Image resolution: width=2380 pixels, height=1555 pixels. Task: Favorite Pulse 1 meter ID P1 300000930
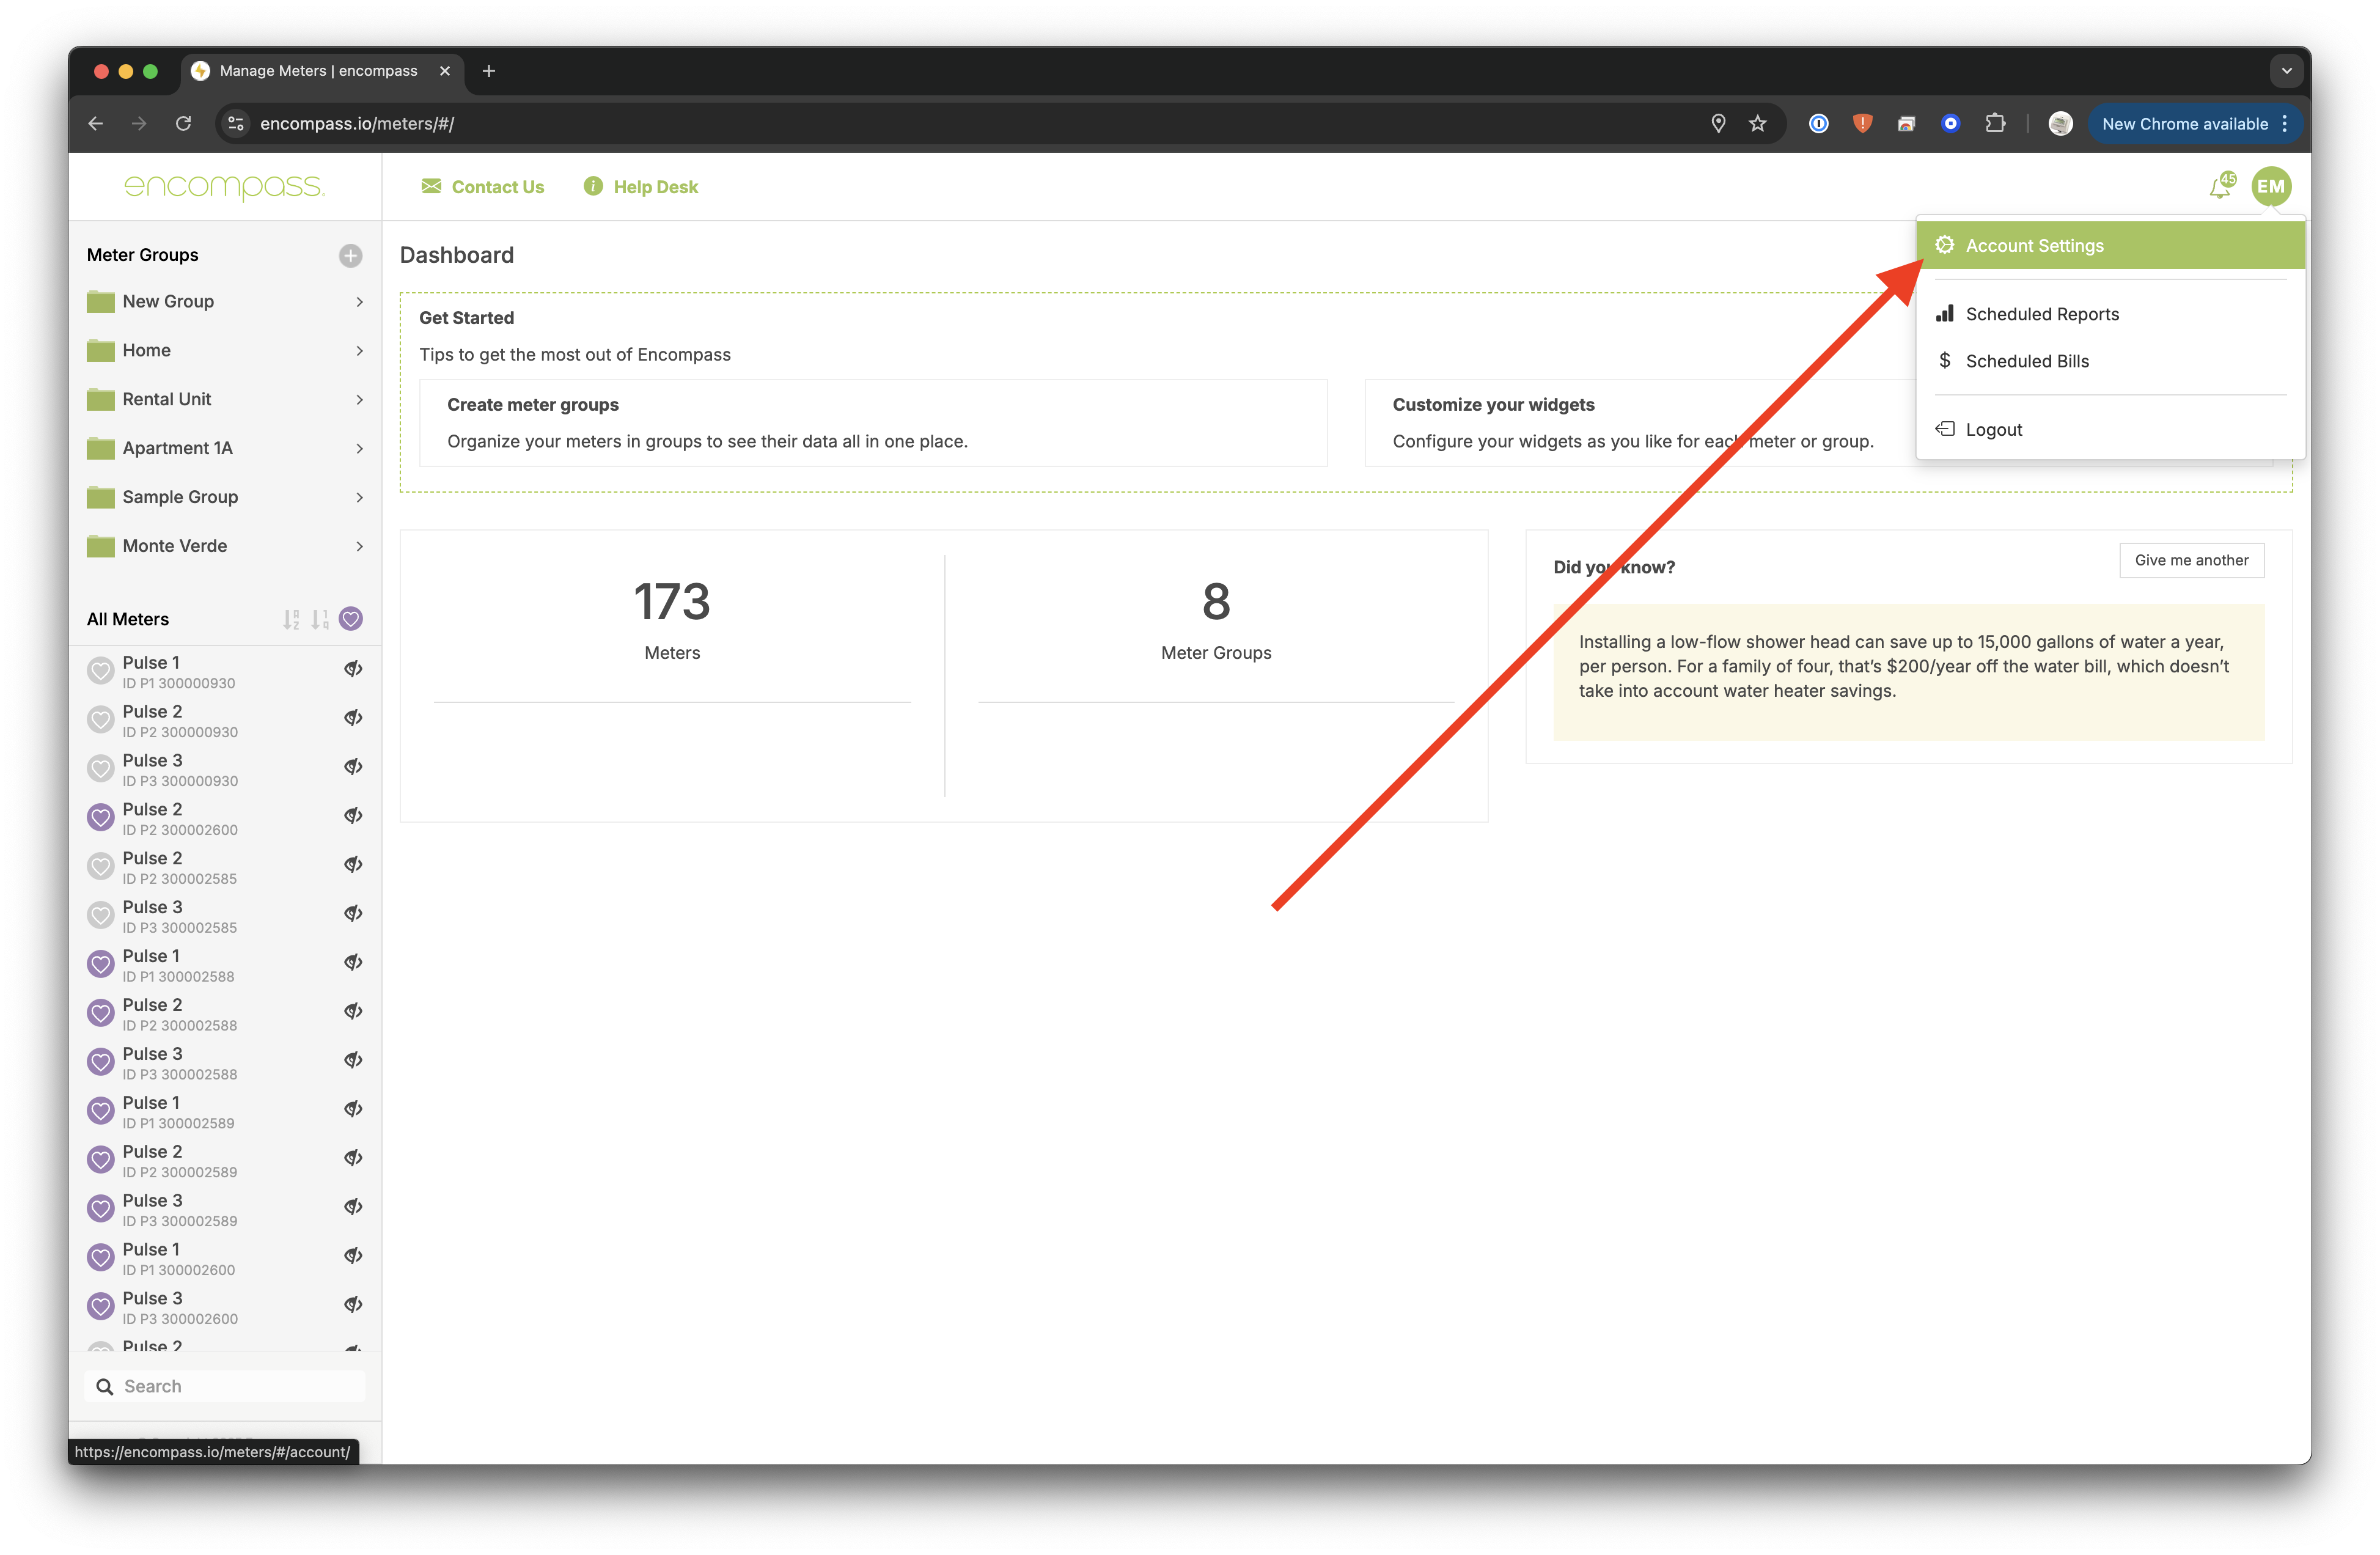tap(101, 671)
